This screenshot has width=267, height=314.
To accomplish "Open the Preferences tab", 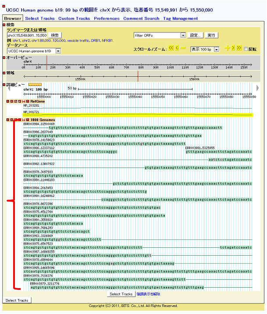I will [107, 18].
